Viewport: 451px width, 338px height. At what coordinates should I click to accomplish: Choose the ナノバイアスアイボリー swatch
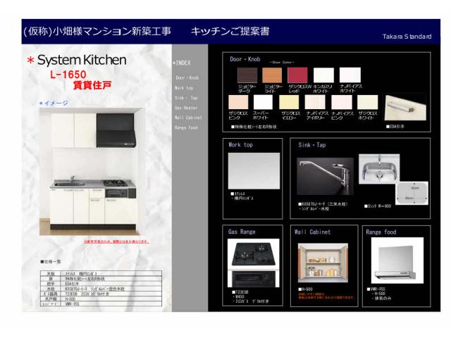pyautogui.click(x=315, y=102)
